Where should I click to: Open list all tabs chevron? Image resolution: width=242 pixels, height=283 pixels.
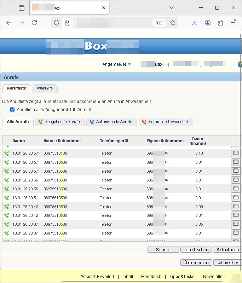point(172,8)
